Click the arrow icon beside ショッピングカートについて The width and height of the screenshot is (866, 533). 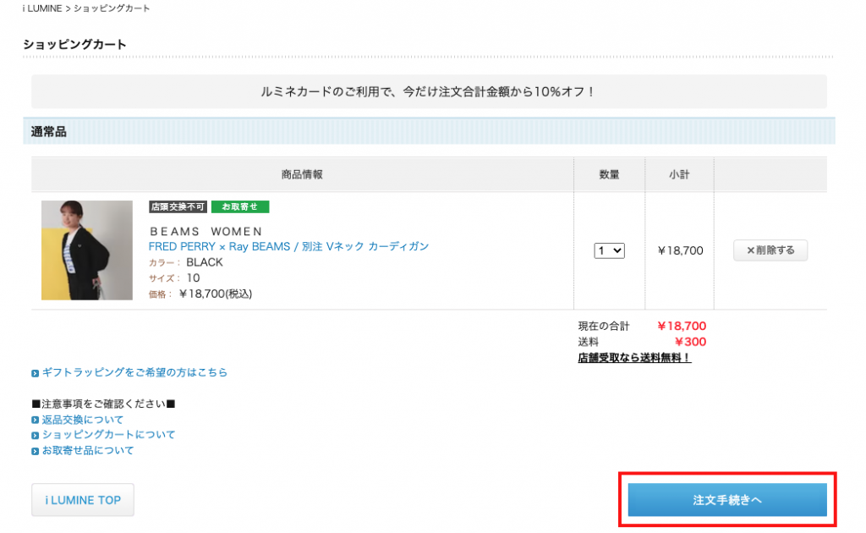point(35,436)
